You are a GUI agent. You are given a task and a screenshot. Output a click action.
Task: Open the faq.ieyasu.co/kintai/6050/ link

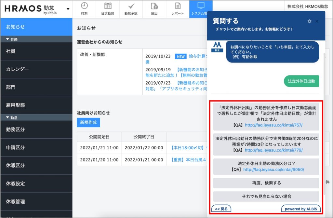pyautogui.click(x=273, y=170)
